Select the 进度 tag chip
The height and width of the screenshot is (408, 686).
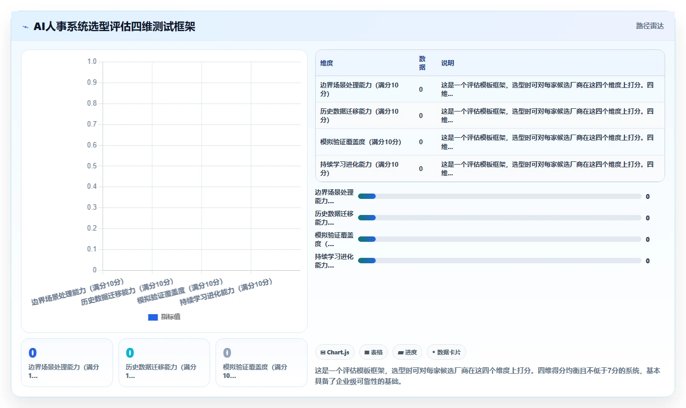[407, 352]
